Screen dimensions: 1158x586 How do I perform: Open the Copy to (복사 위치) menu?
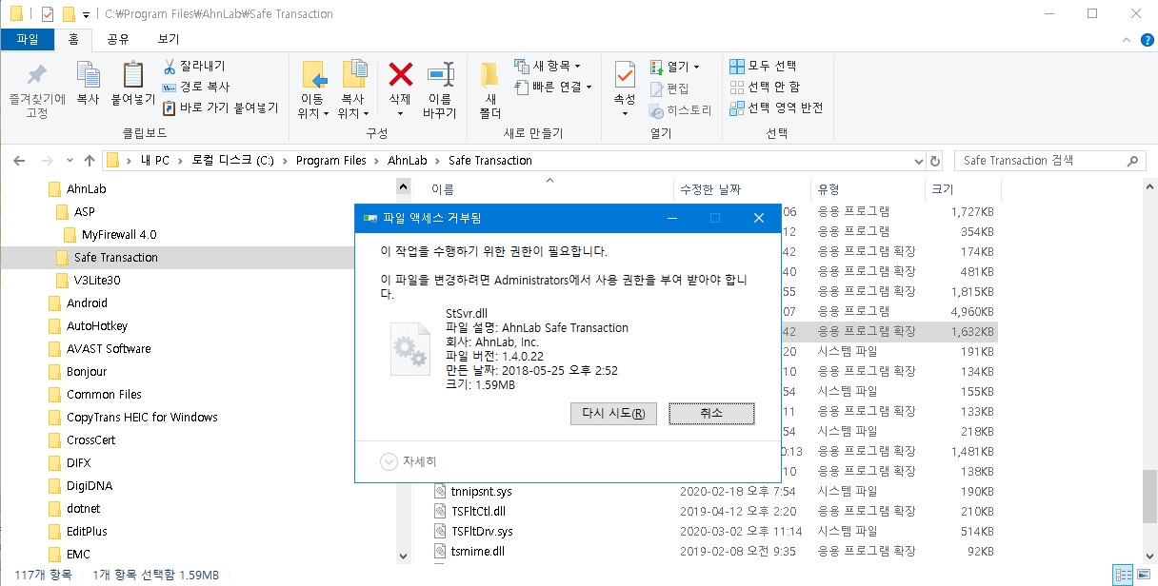[x=353, y=89]
